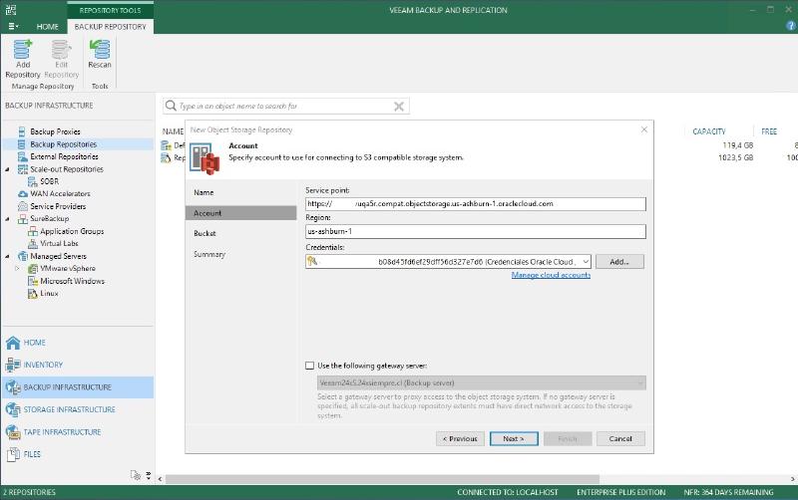Image resolution: width=798 pixels, height=500 pixels.
Task: Click the Managed Servers icon
Action: (22, 256)
